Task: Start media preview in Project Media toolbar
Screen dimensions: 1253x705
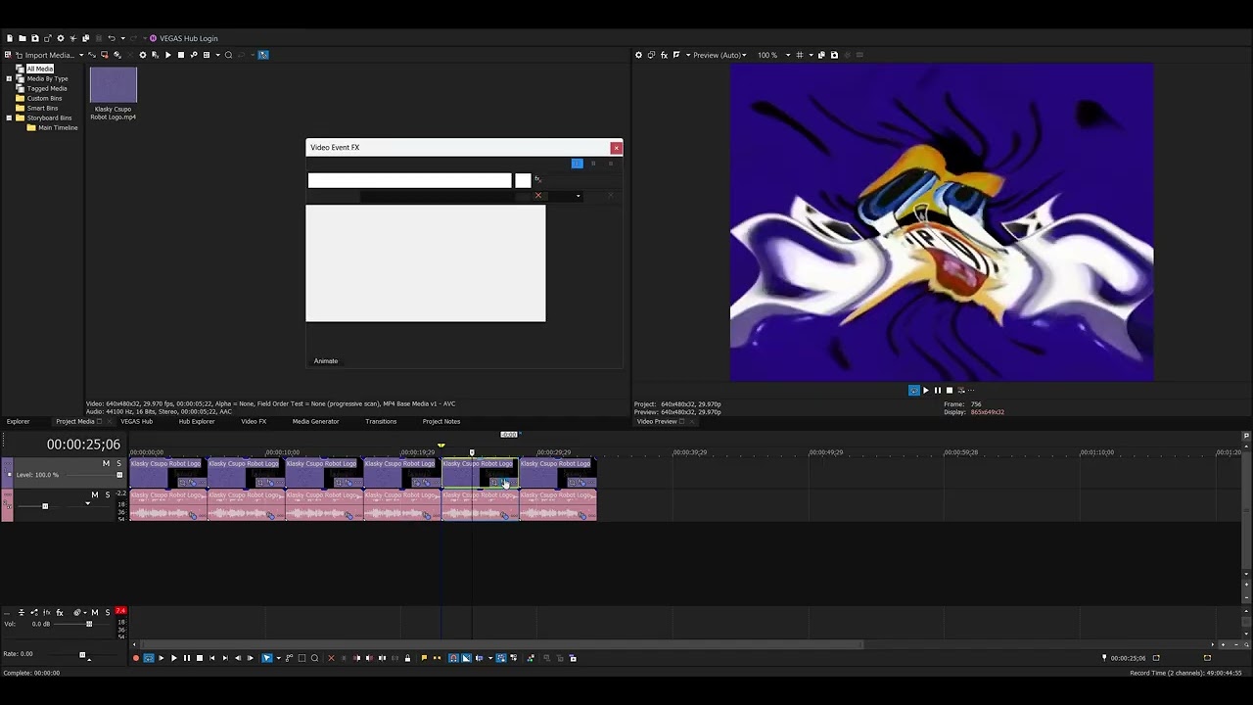Action: point(167,55)
